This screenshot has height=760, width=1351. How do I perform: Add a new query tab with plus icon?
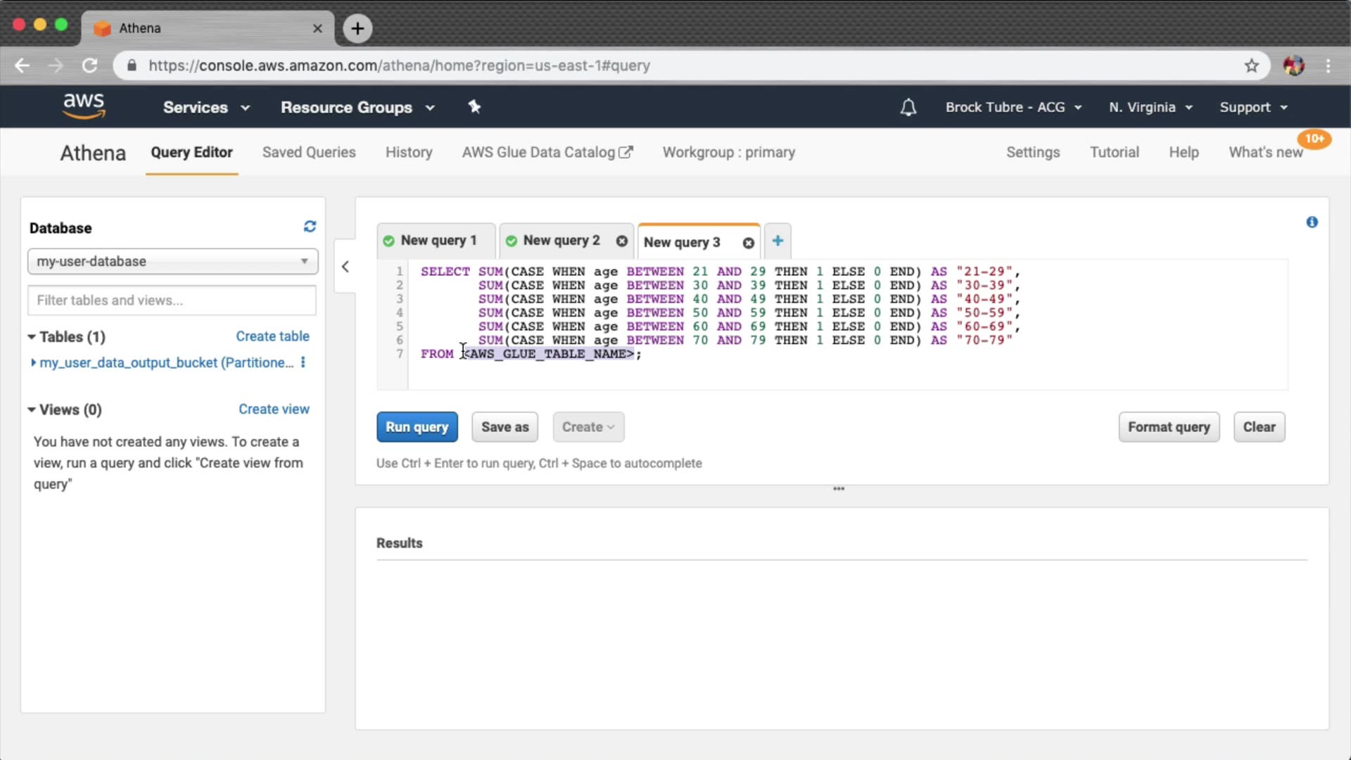(x=778, y=241)
